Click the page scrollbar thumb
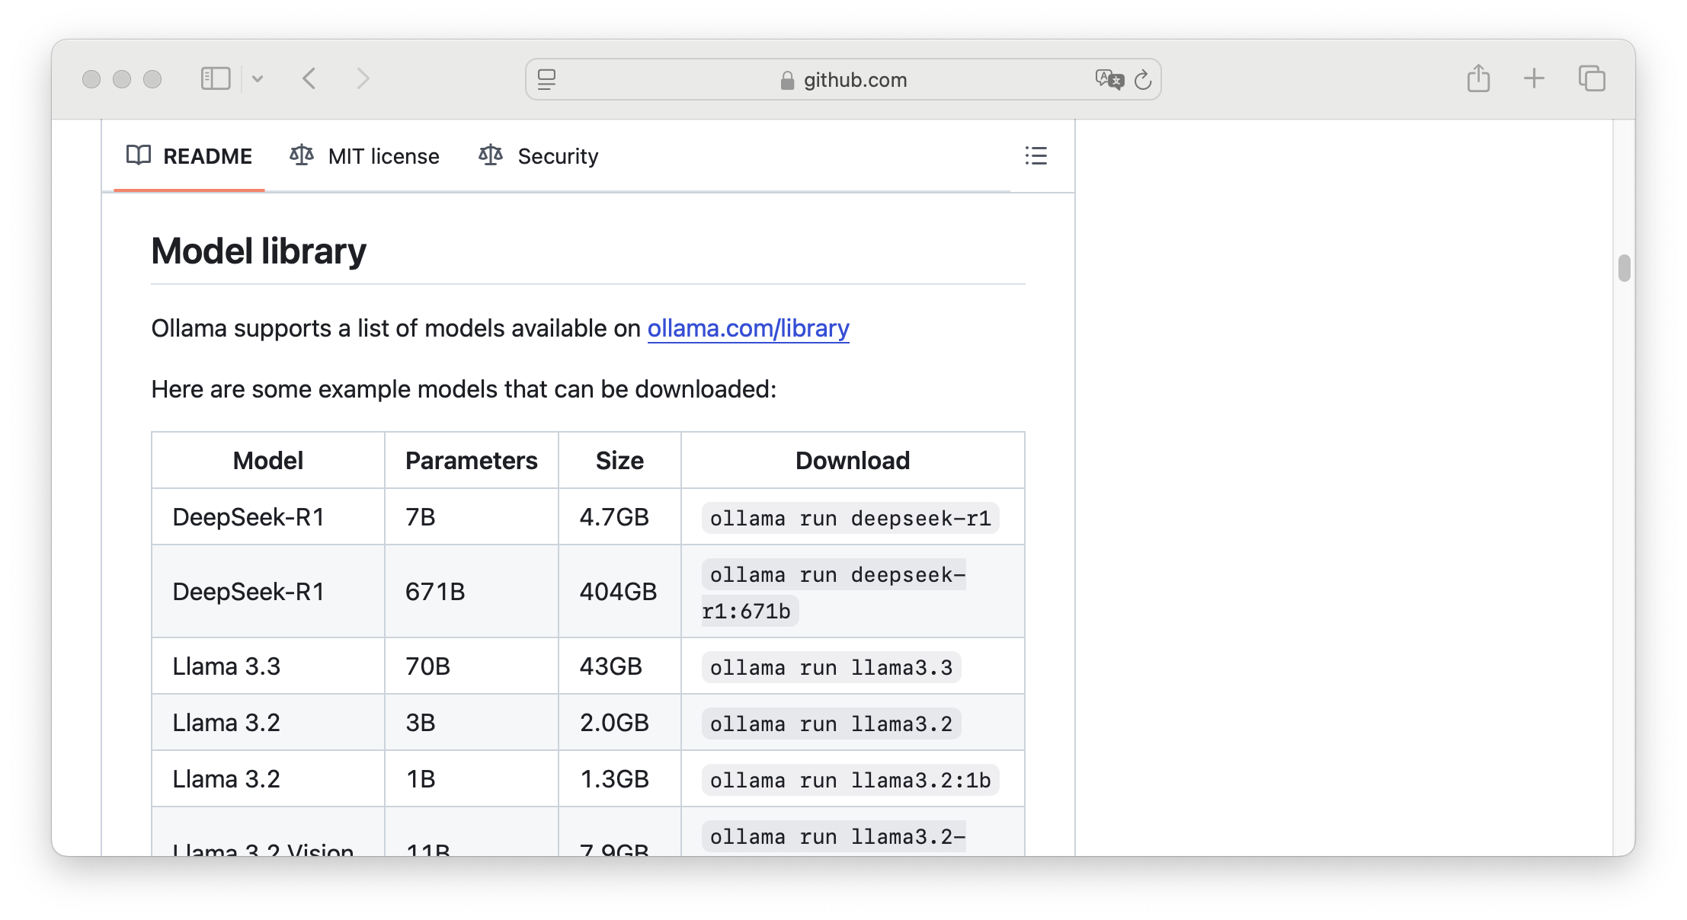 pos(1624,268)
